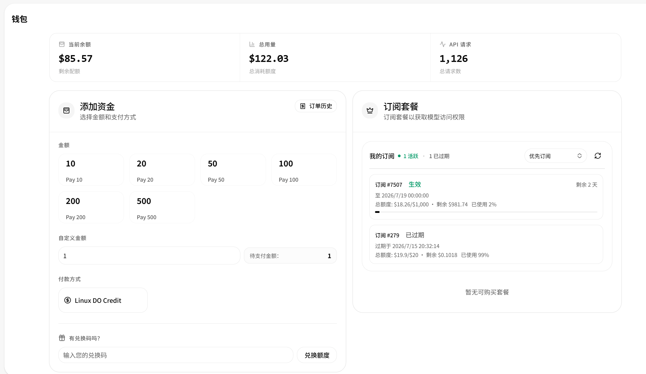The width and height of the screenshot is (646, 374).
Task: Click the 有兑换码吗? label
Action: click(x=85, y=338)
